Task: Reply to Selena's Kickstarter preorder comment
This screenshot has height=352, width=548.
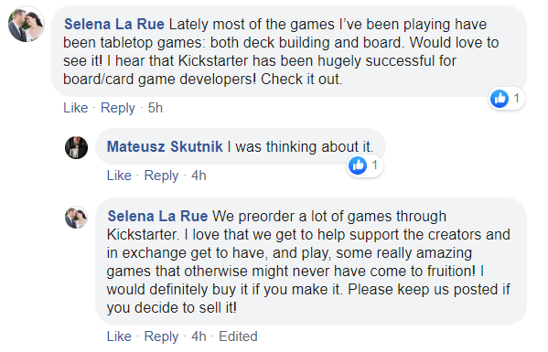Action: click(161, 336)
